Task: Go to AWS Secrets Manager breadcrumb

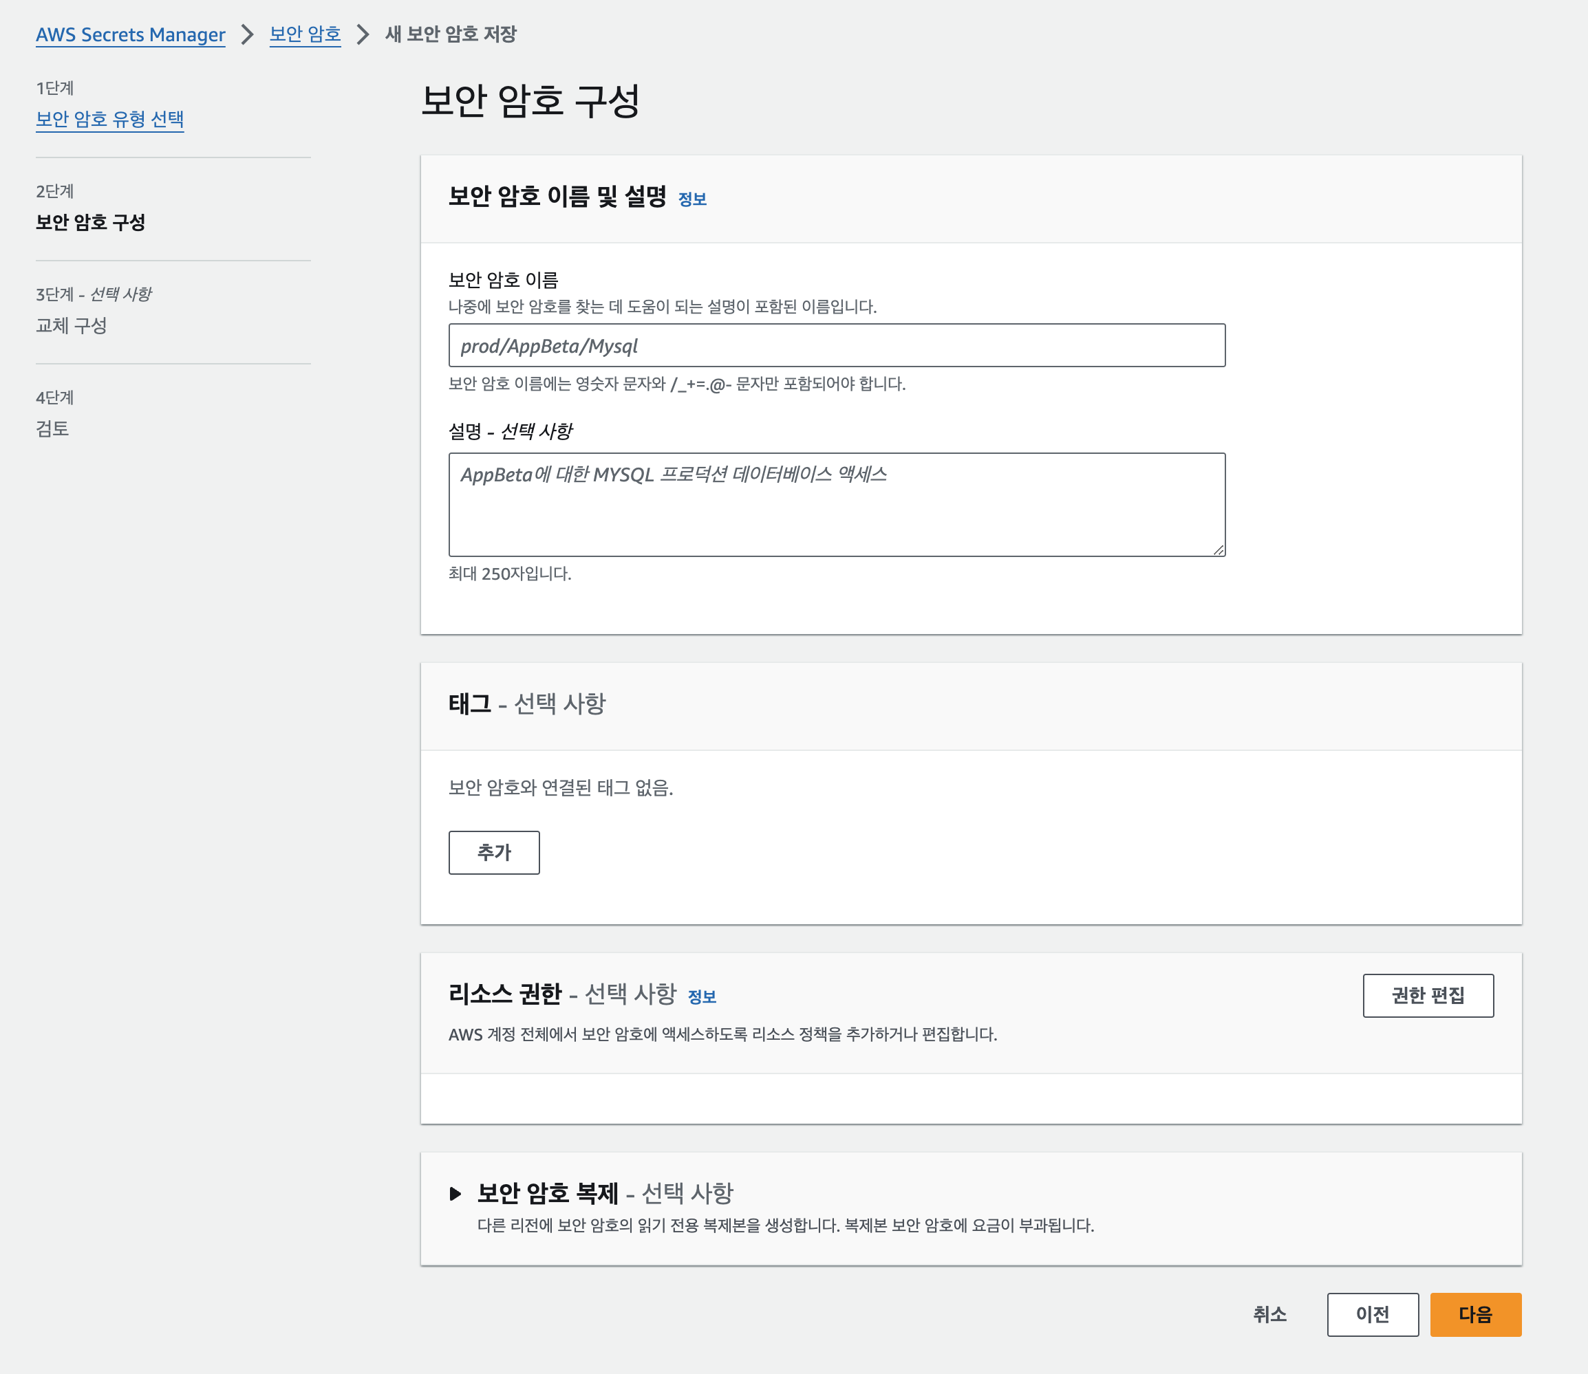Action: coord(131,34)
